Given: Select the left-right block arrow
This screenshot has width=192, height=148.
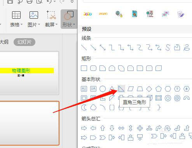Looking at the screenshot, I should 121,128.
